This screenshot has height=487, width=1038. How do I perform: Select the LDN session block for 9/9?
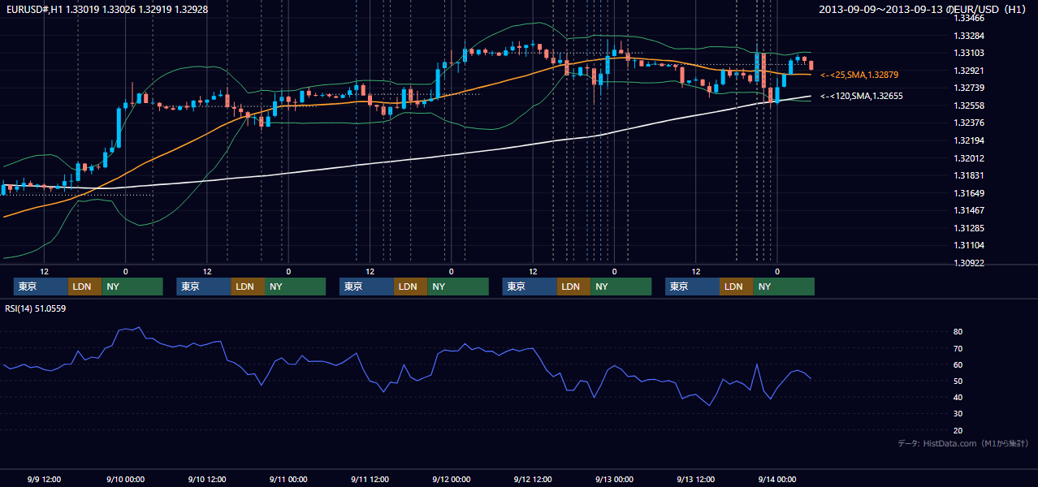pos(84,287)
